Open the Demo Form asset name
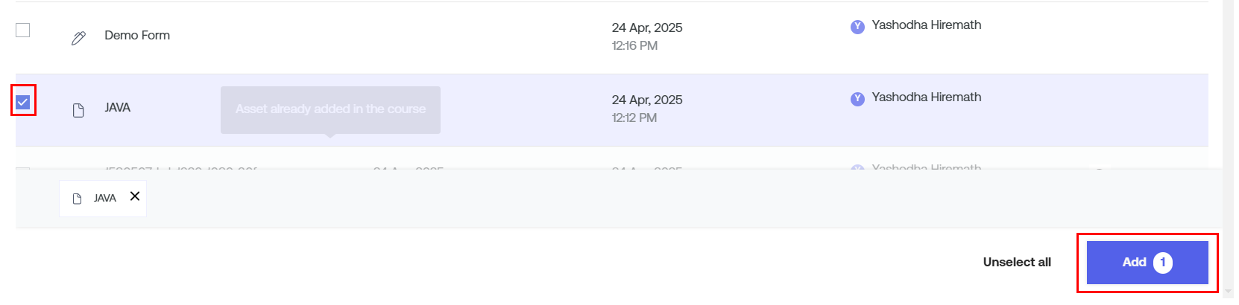 tap(137, 36)
